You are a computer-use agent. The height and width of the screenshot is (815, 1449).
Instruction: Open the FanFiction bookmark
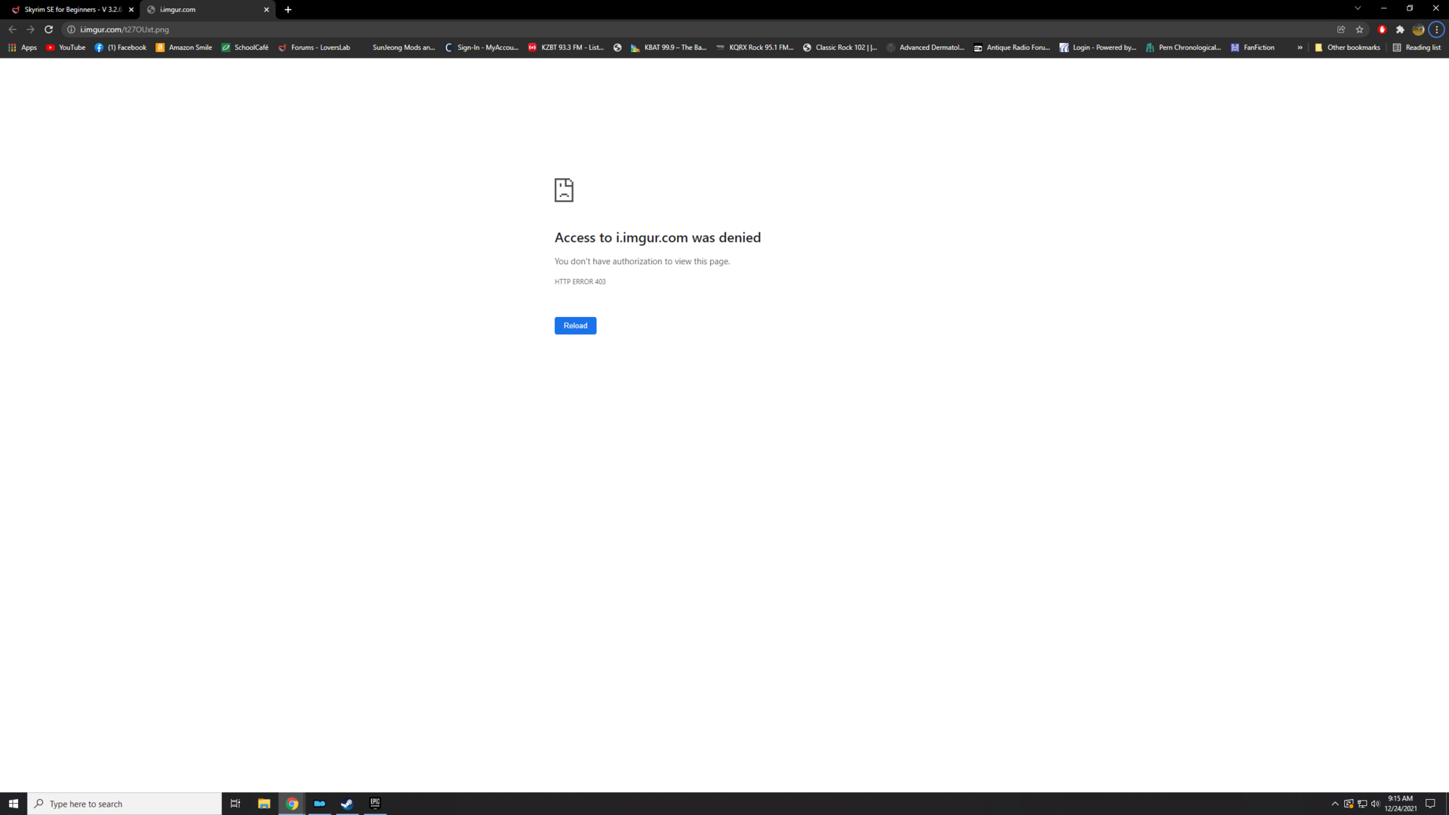point(1253,48)
